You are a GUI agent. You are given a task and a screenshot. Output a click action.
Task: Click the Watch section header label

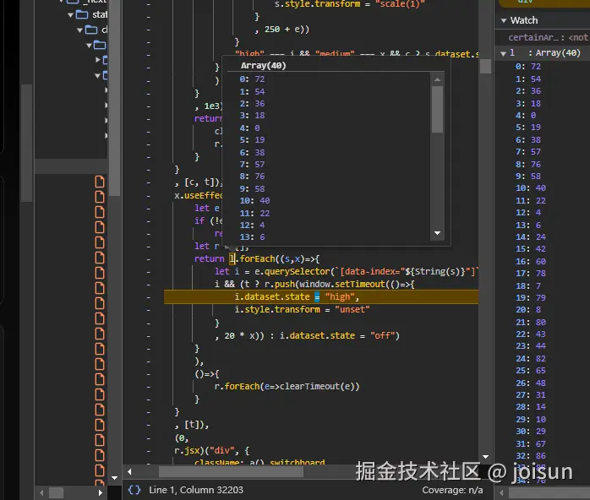(524, 20)
